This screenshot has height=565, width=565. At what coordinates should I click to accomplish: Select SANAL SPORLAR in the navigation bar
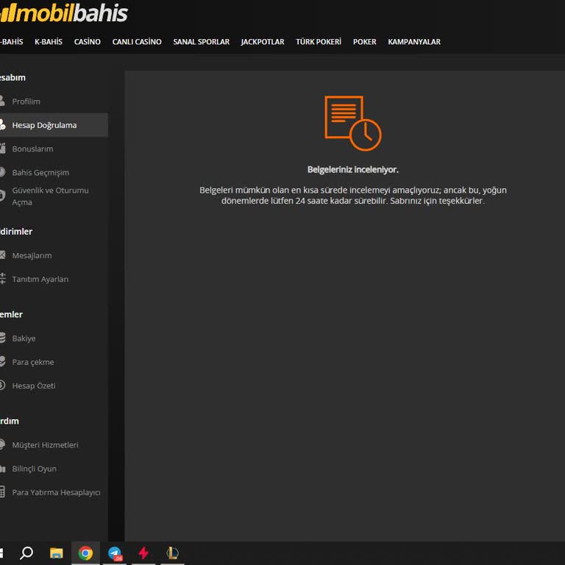click(x=201, y=42)
